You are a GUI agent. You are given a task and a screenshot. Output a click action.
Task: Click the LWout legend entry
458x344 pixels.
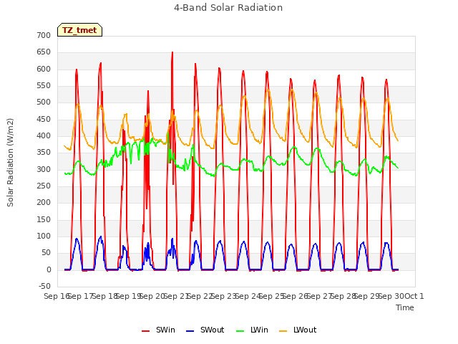(298, 330)
